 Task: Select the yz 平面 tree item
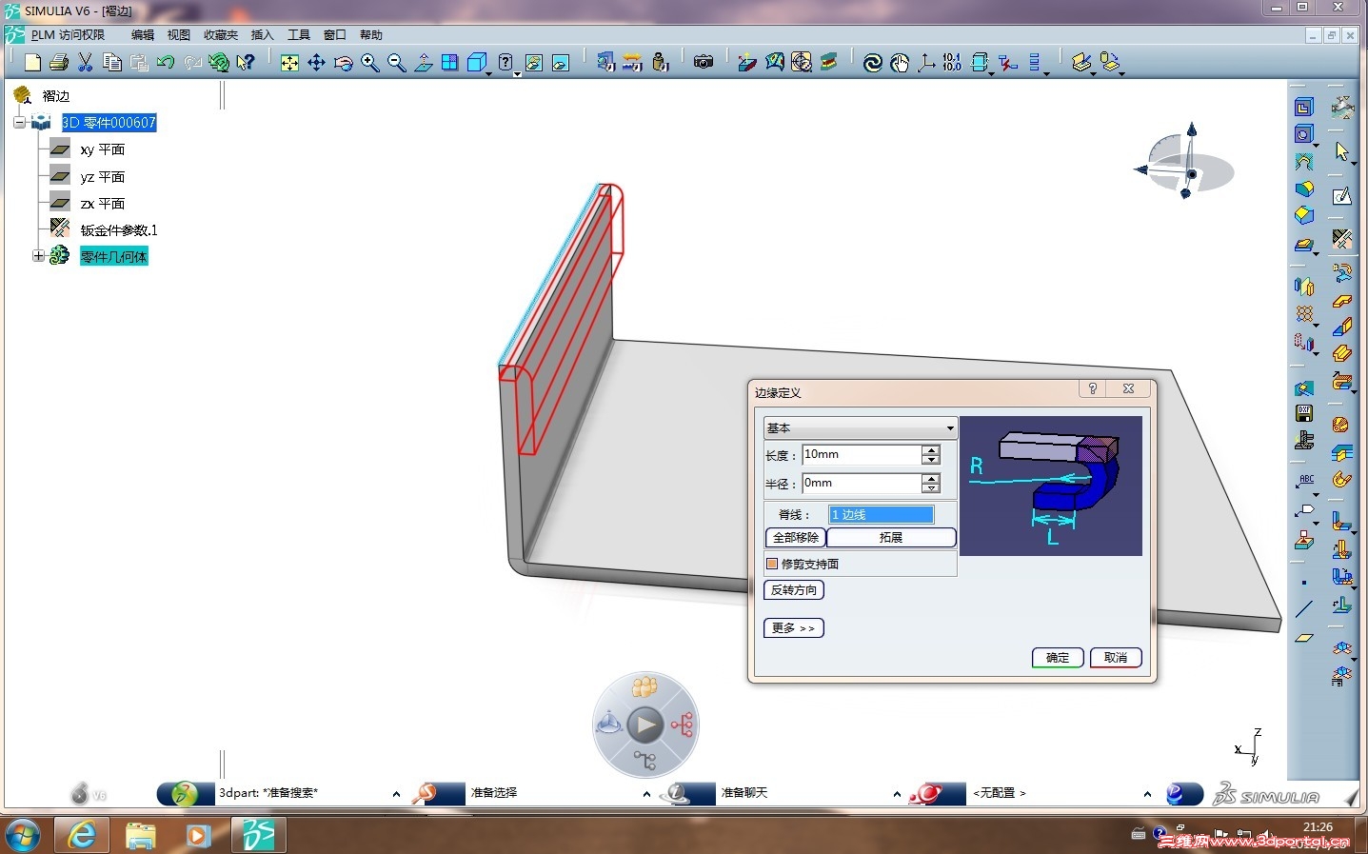click(103, 177)
